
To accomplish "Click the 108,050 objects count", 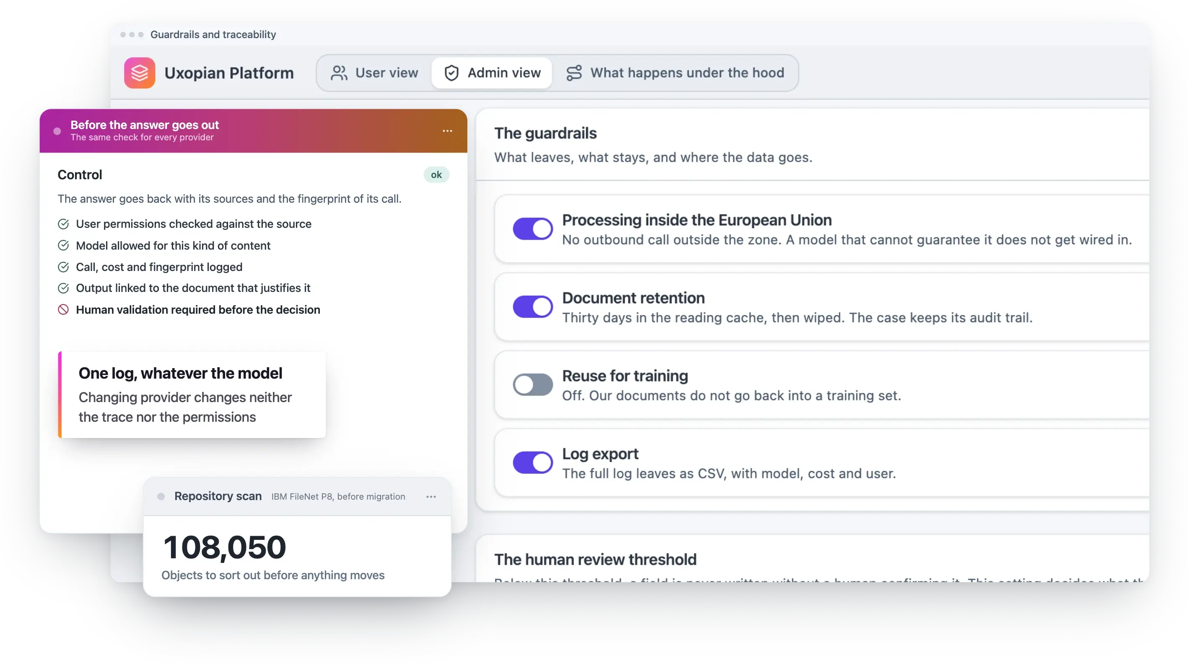I will tap(225, 547).
